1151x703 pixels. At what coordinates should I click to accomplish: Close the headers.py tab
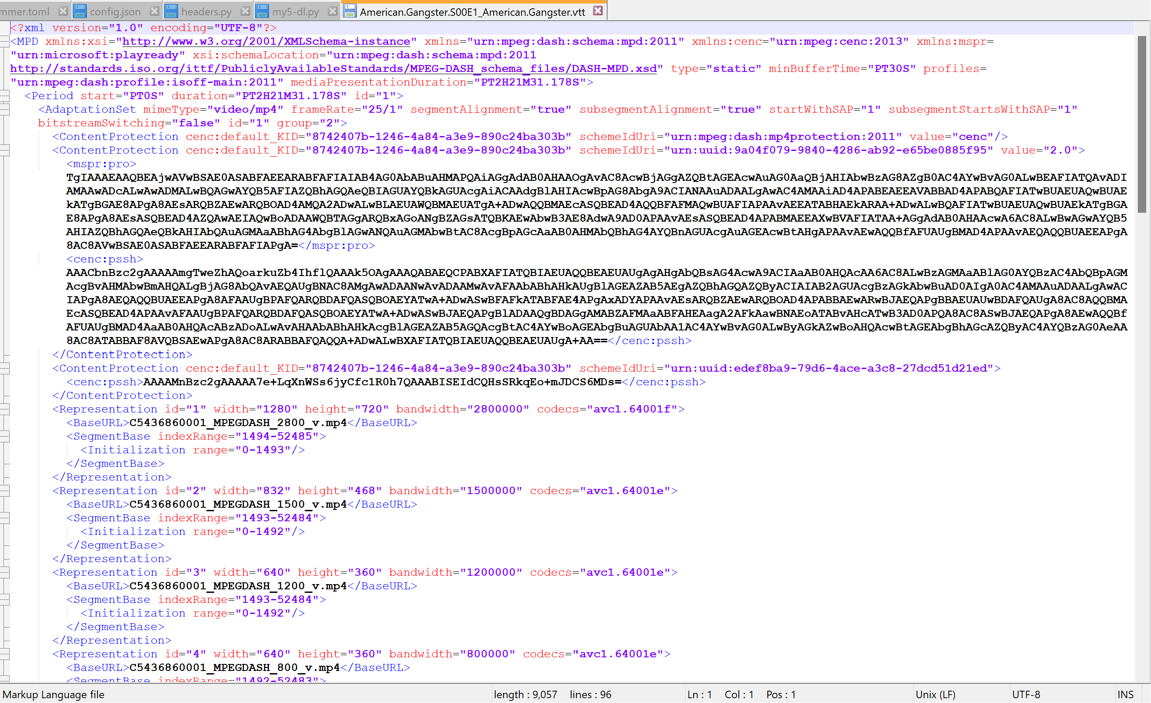245,11
